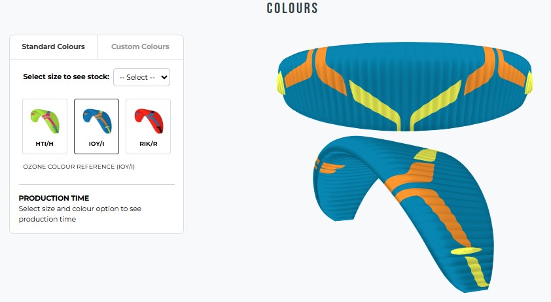This screenshot has height=302, width=551.
Task: Click the top-view glider preview render
Action: [405, 87]
